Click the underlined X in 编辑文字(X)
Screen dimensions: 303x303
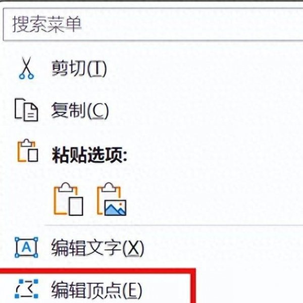point(133,248)
